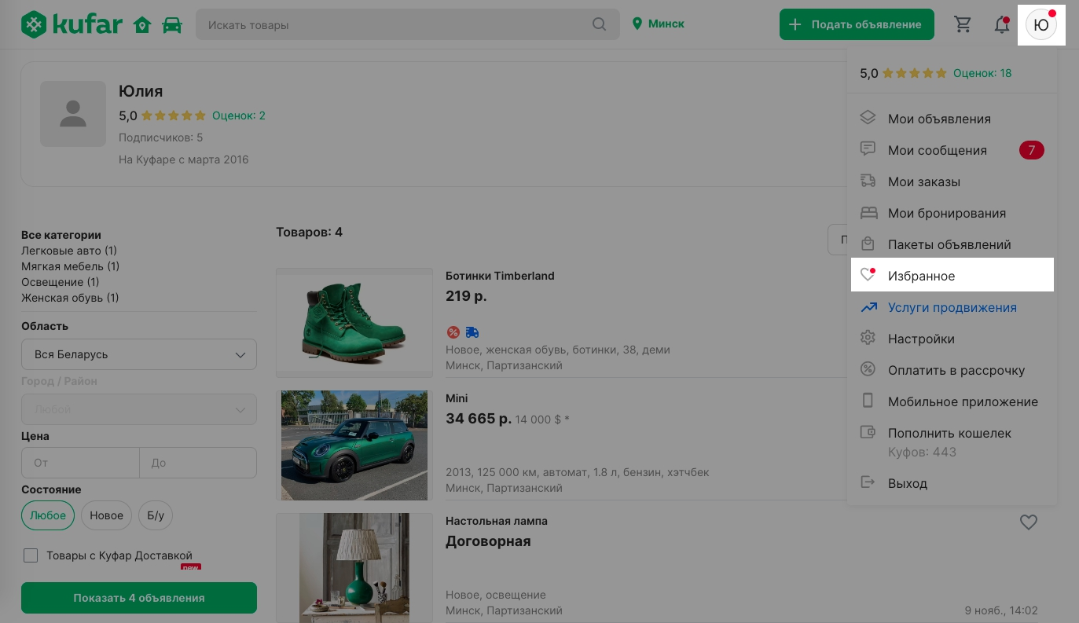
Task: Click the Избранное heart icon in menu
Action: [868, 275]
